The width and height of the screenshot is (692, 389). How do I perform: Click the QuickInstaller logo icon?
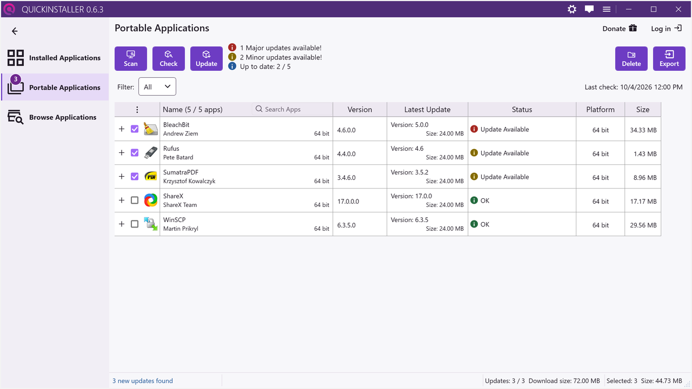point(9,9)
